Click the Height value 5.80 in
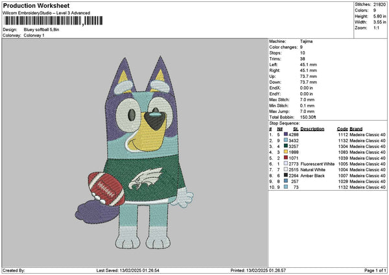This screenshot has width=389, height=275. [379, 16]
